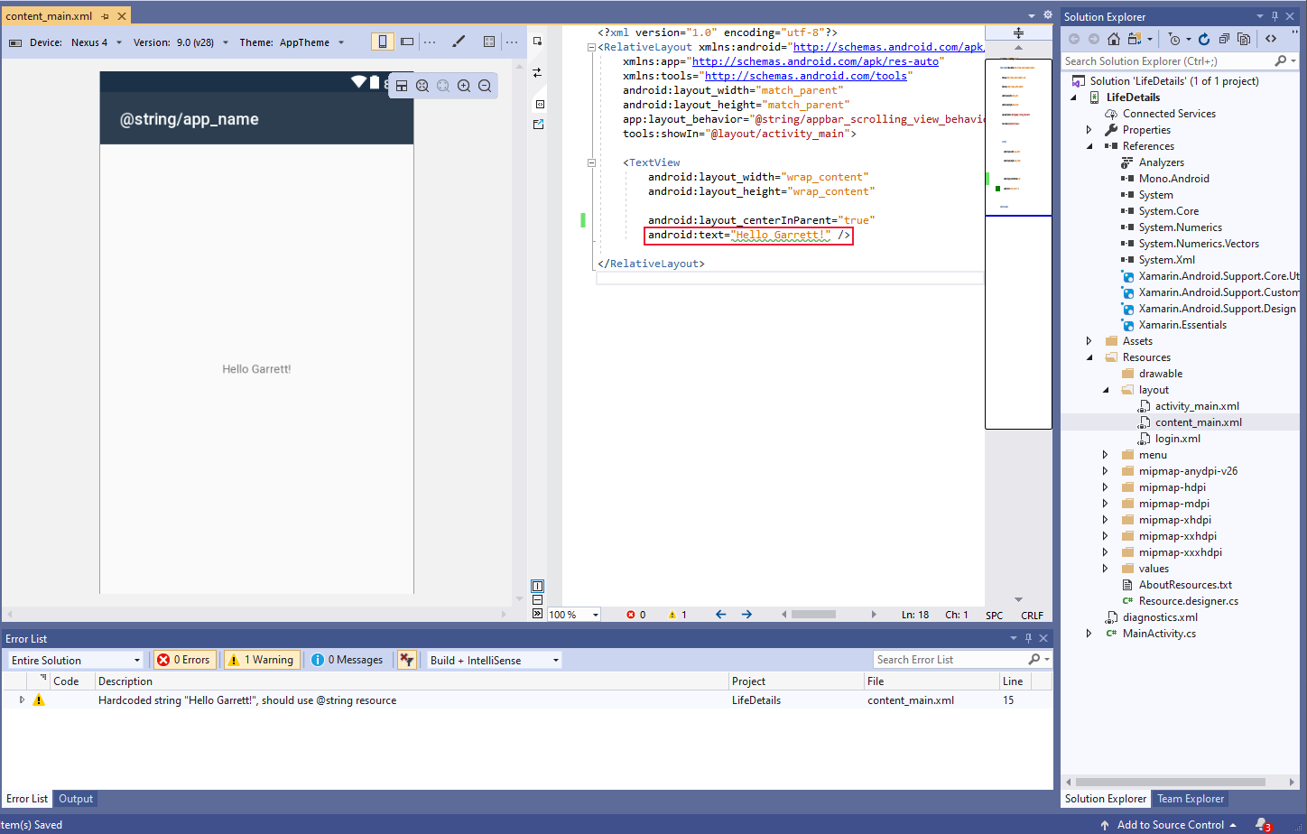The width and height of the screenshot is (1307, 834).
Task: Open the Nexus 4 device dropdown
Action: pyautogui.click(x=95, y=41)
